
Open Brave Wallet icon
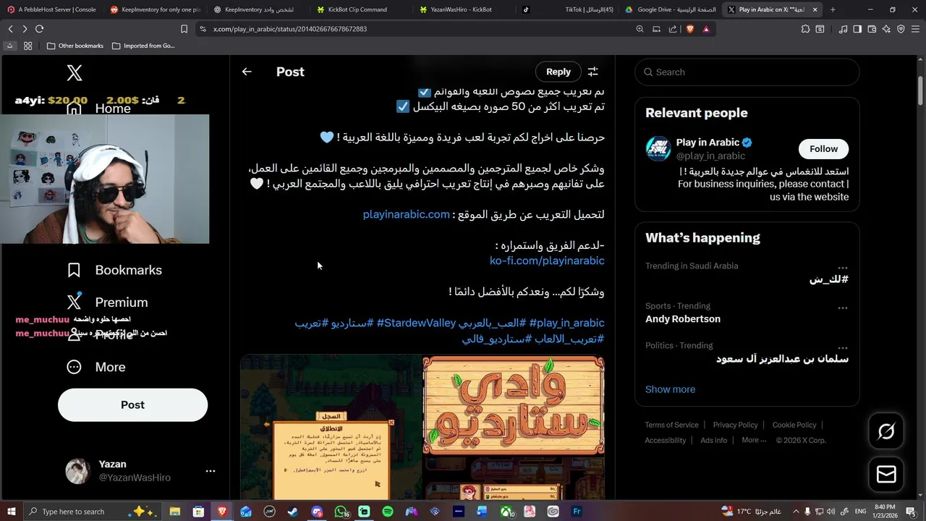[x=872, y=29]
